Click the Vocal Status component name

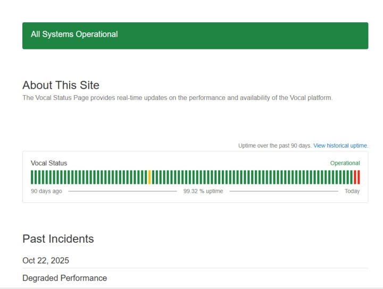[49, 163]
